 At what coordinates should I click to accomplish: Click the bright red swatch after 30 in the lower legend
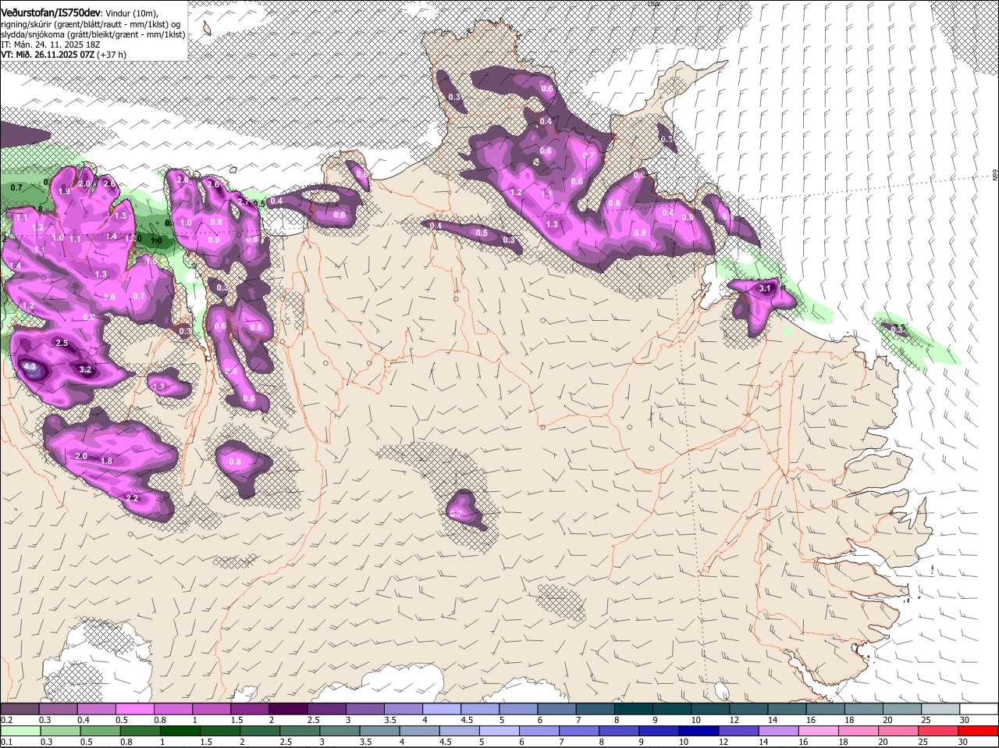click(x=979, y=731)
